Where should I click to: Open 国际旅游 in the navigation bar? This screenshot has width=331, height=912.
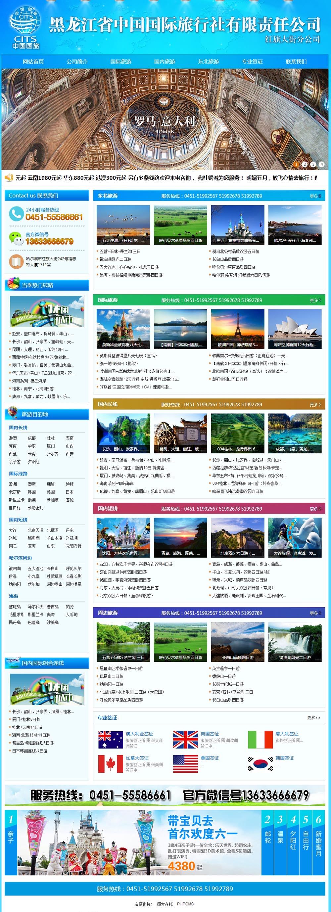point(121,62)
